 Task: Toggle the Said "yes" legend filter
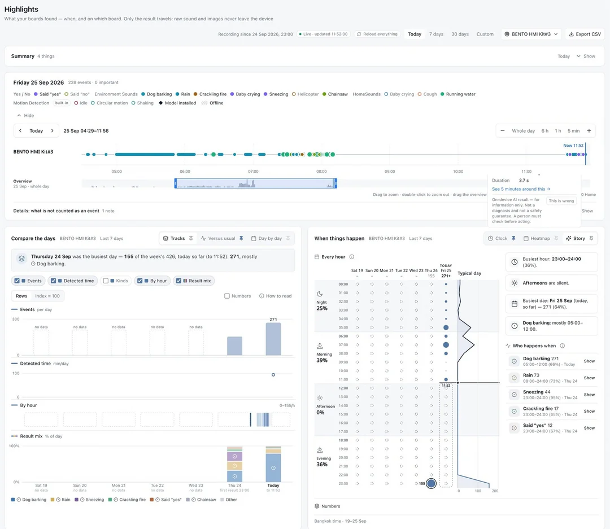(x=47, y=94)
